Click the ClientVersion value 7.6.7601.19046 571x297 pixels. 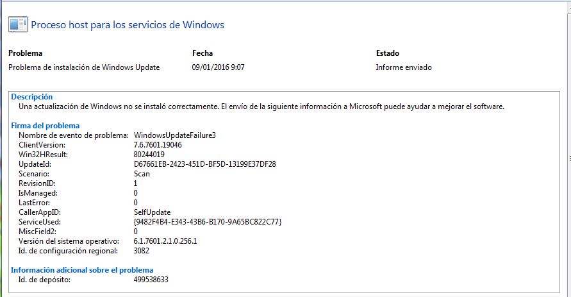click(158, 145)
